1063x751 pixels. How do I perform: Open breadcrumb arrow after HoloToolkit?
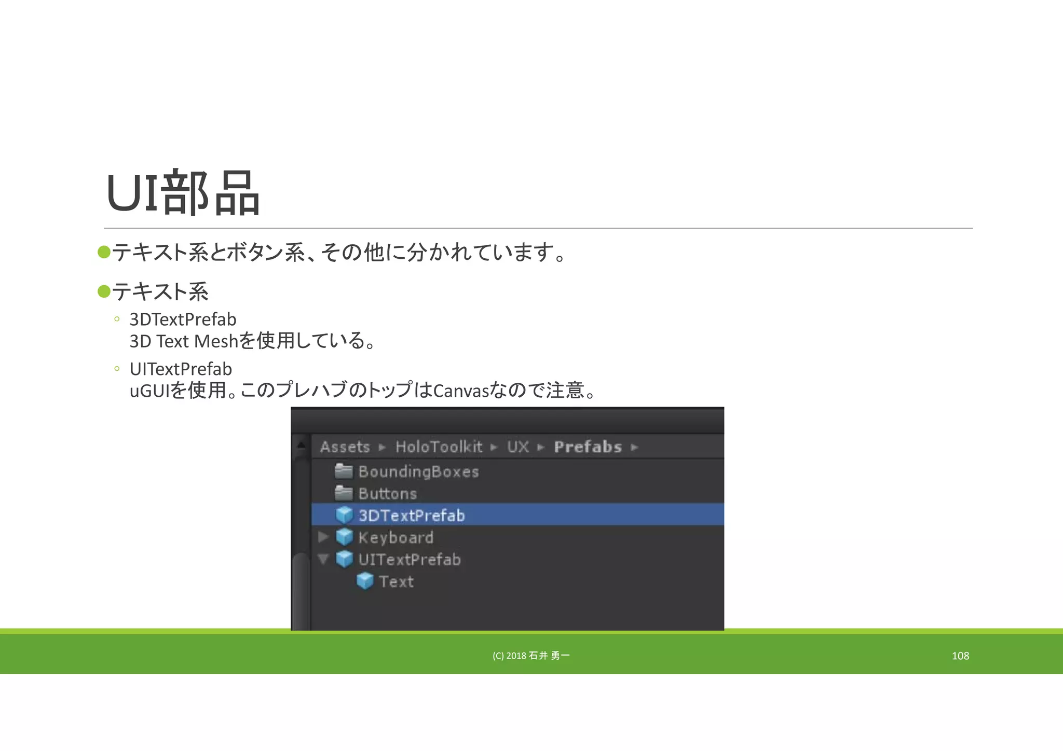[x=494, y=447]
